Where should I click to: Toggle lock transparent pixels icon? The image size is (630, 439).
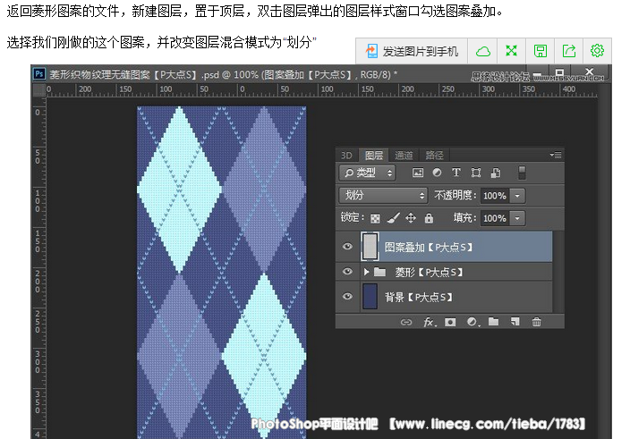point(375,218)
